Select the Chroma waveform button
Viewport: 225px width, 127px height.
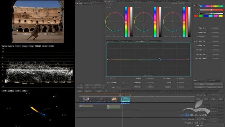click(45, 46)
